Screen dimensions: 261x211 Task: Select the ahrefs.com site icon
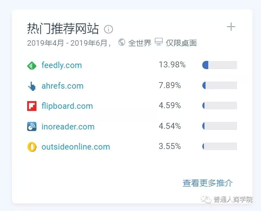[32, 85]
